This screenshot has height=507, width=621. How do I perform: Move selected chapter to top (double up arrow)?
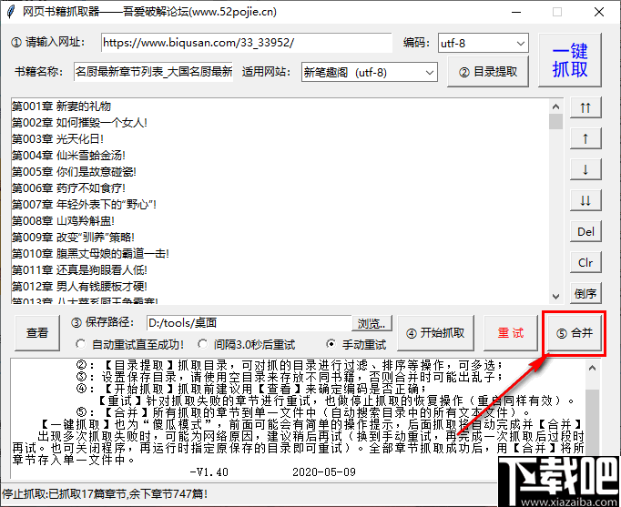tap(585, 107)
